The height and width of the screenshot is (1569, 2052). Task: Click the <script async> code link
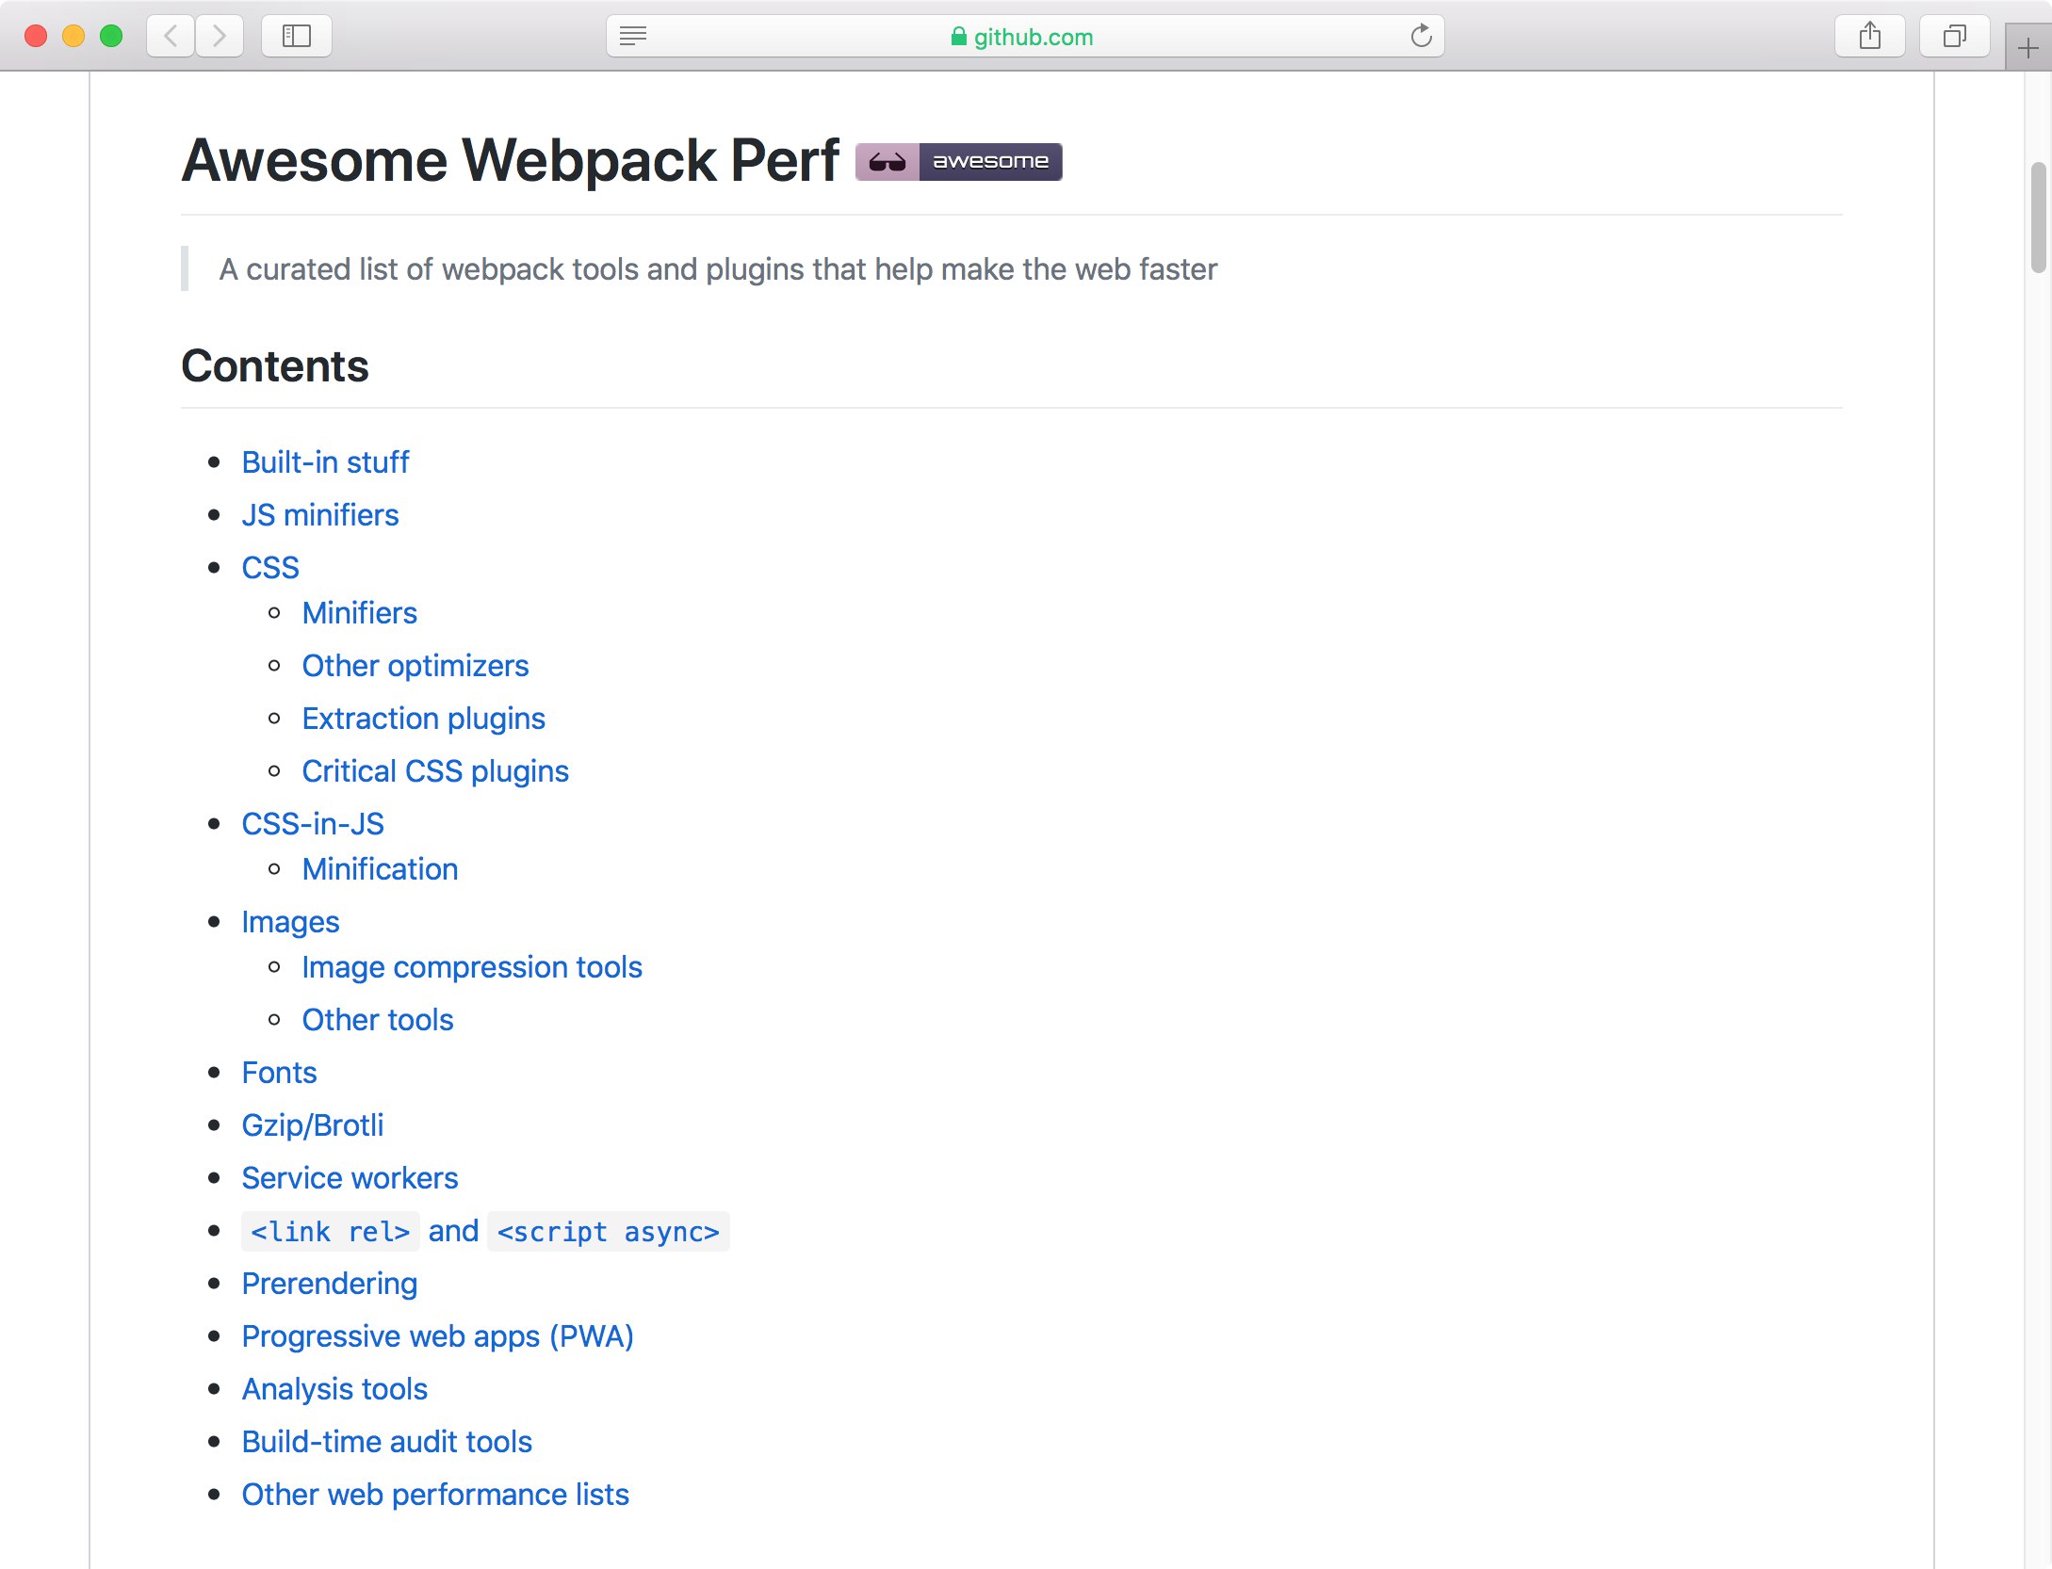click(609, 1231)
